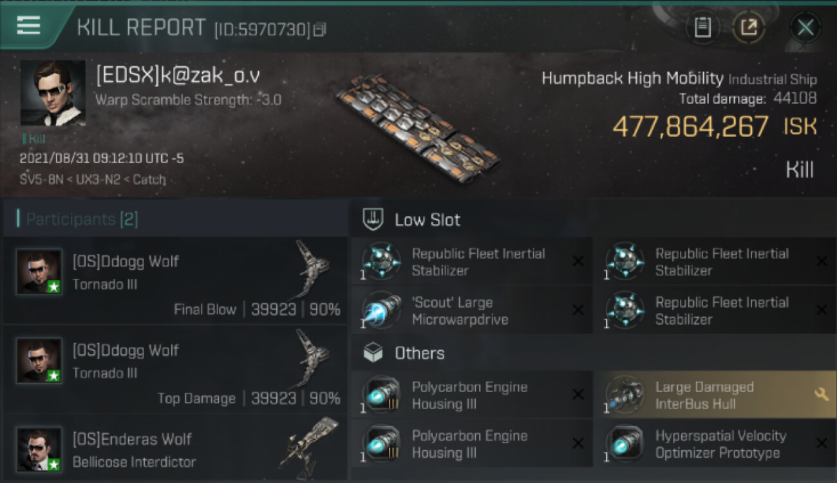
Task: Select the 'Scout' Large Microwarpdrive icon
Action: (x=381, y=310)
